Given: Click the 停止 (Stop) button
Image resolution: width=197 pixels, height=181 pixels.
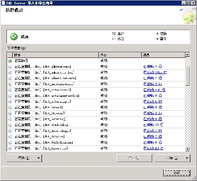Looking at the screenshot, I should tap(134, 158).
